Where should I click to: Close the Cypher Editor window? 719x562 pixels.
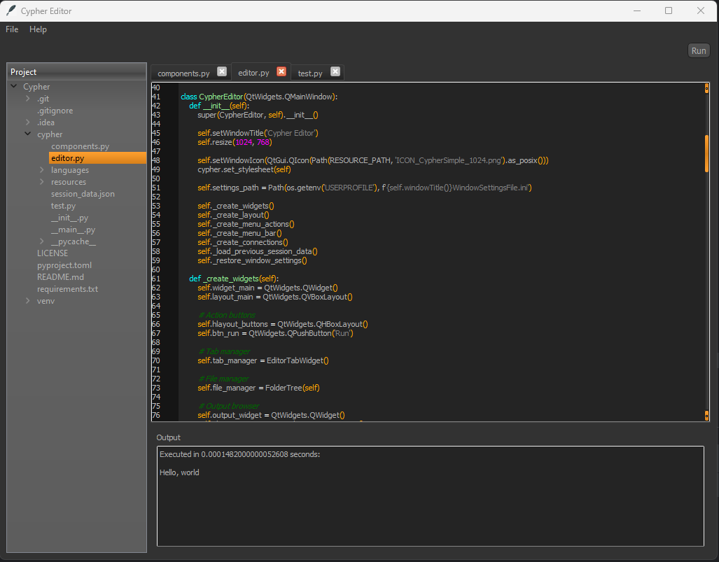click(x=700, y=10)
